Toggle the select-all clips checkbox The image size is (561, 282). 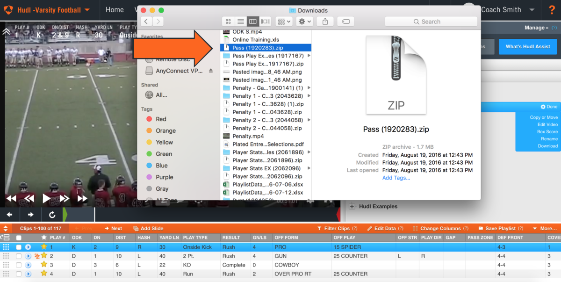click(x=19, y=238)
